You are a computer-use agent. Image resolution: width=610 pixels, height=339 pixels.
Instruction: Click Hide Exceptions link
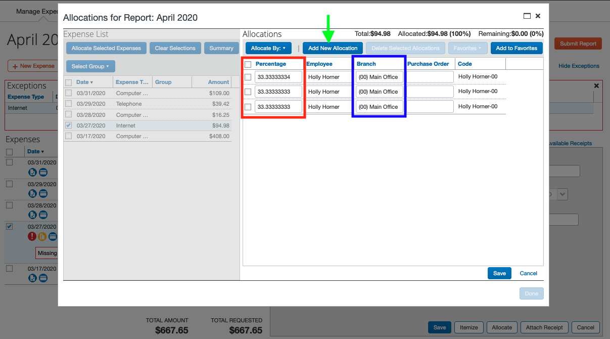pos(579,66)
